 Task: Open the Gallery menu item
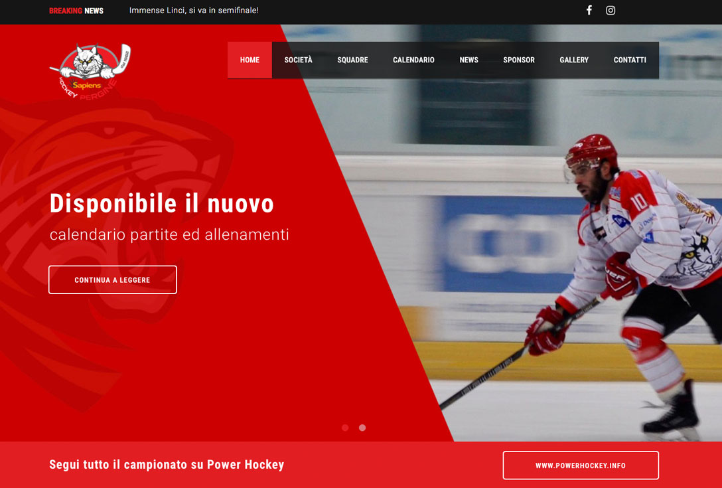coord(574,60)
